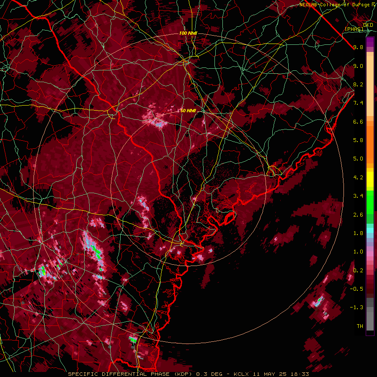Click the 1.8 color scale value
Image resolution: width=377 pixels, height=377 pixels.
[x=358, y=233]
